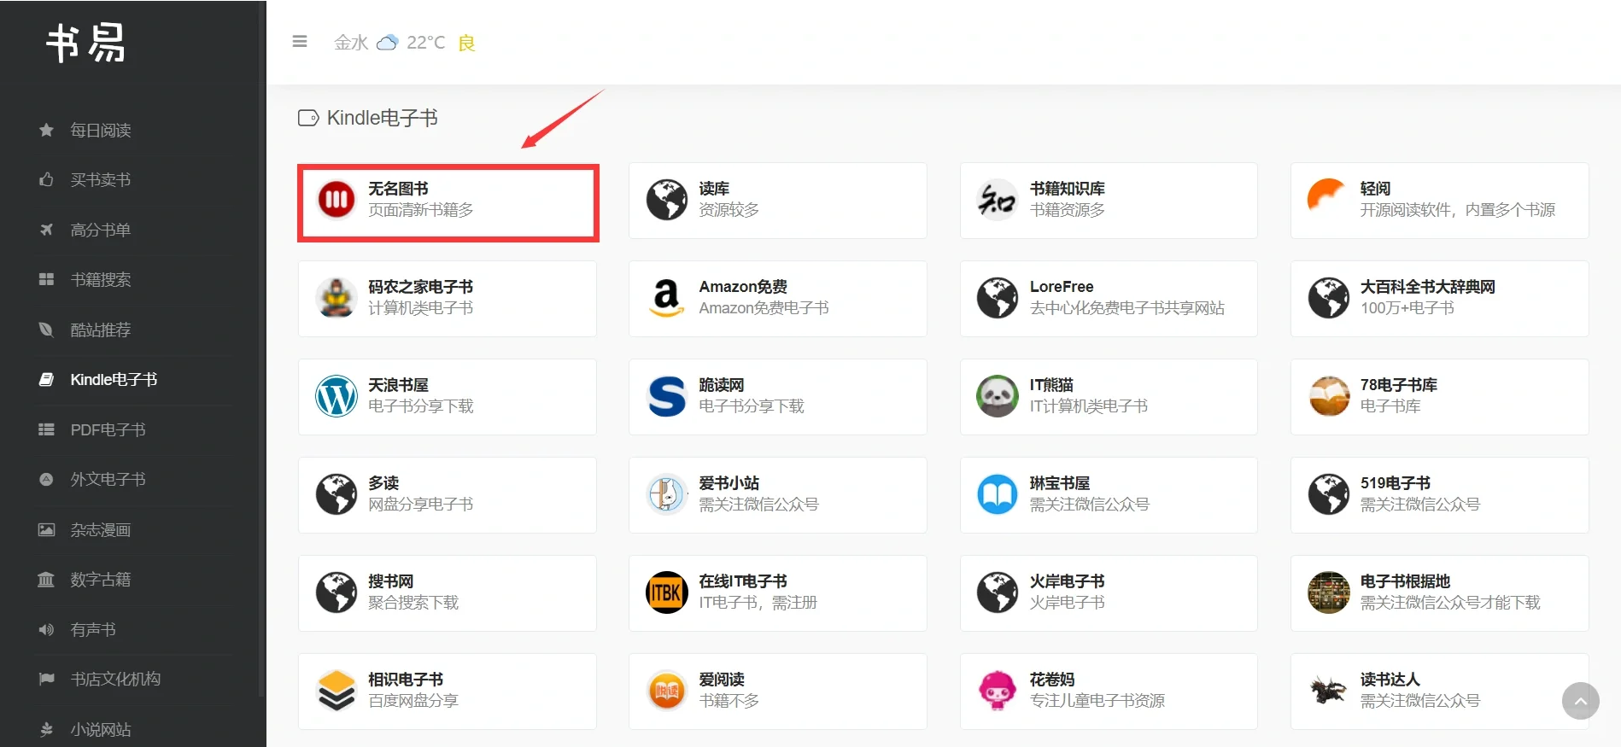1621x747 pixels.
Task: Click the 网盘分享电子书 description
Action: (421, 505)
